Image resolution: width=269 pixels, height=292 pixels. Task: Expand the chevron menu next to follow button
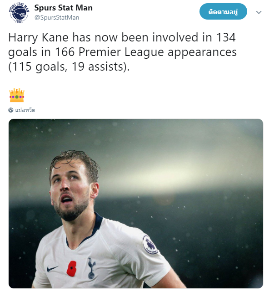point(259,12)
